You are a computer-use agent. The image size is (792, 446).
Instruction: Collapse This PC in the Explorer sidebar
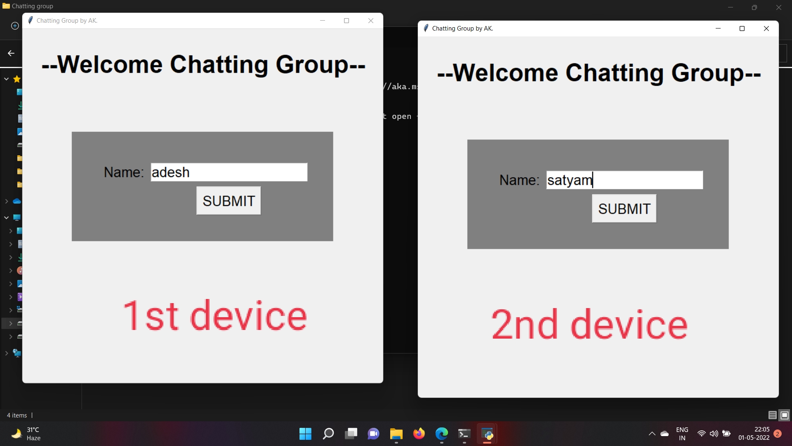pyautogui.click(x=6, y=217)
